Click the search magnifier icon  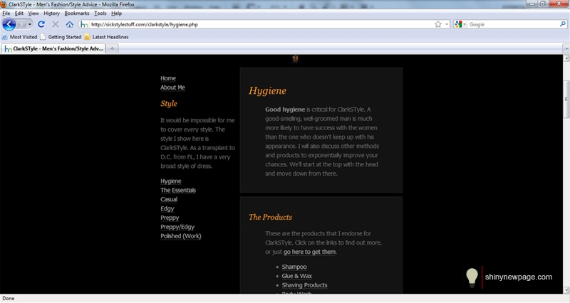click(563, 24)
